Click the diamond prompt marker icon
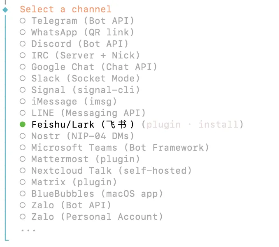Screen dimensions: 279x247 pyautogui.click(x=5, y=9)
